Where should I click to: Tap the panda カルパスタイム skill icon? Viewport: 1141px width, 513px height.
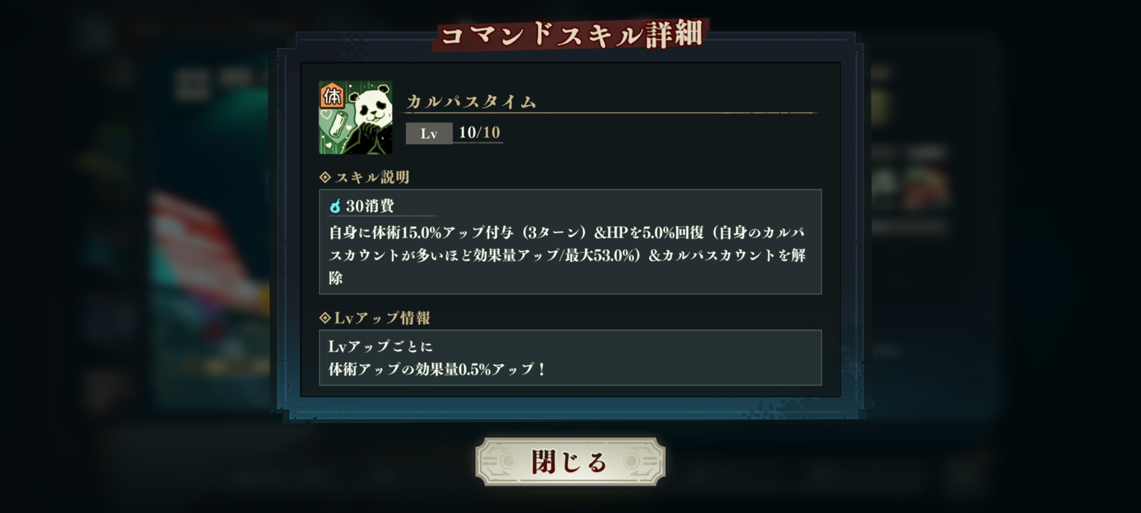tap(356, 117)
